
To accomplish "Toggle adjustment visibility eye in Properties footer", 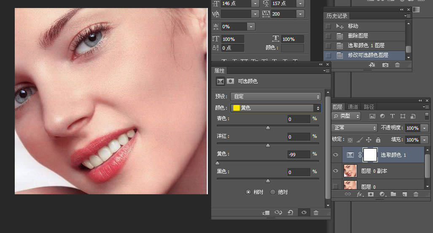I will click(x=304, y=212).
